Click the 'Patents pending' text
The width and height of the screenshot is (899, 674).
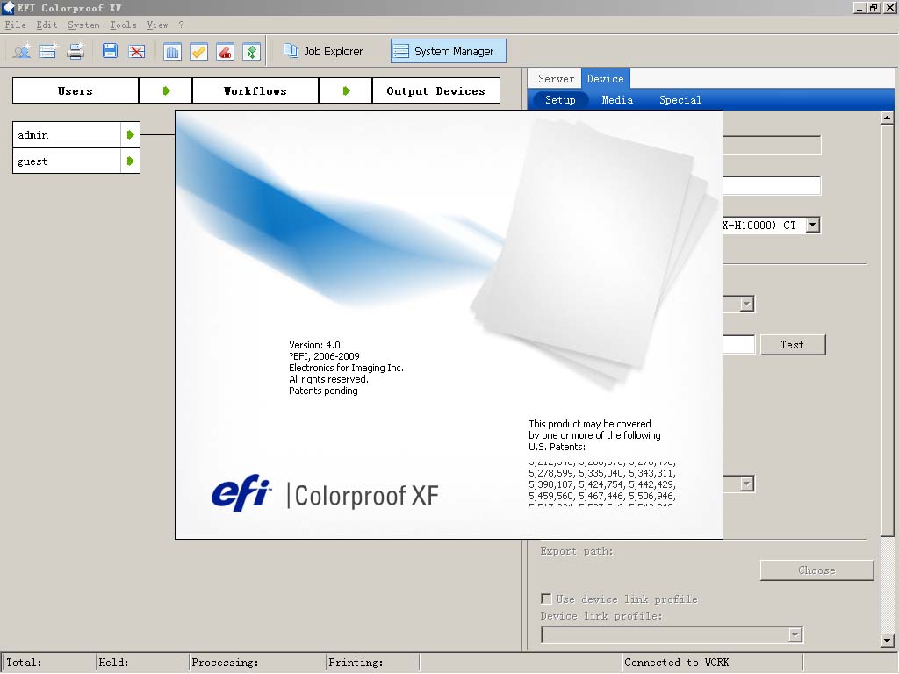[x=323, y=391]
